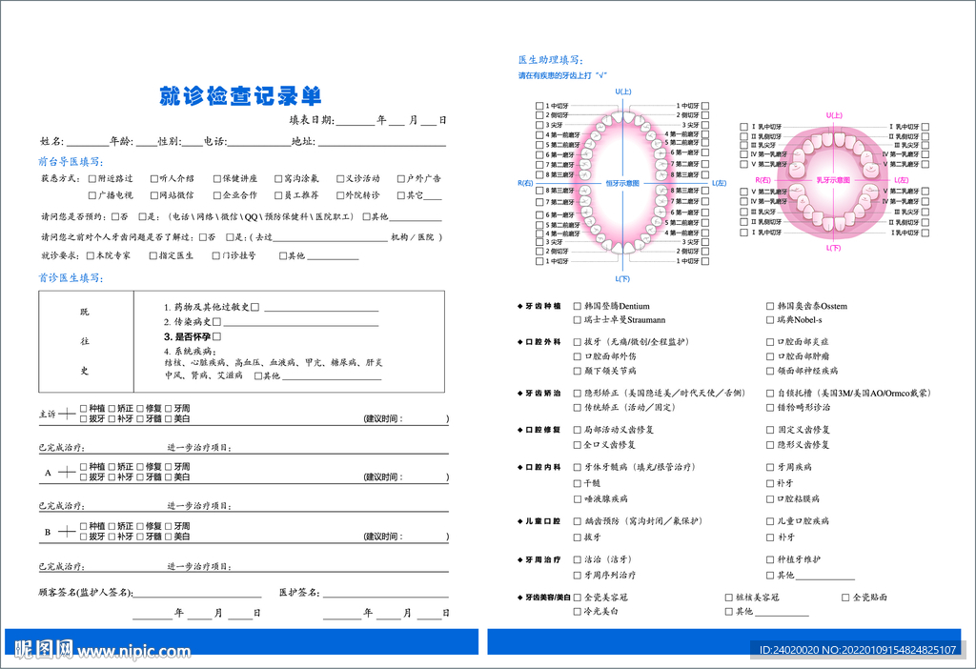Tick 补牙 in the B row
Viewport: 976px width, 669px height.
click(x=112, y=537)
